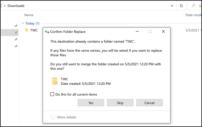Sort by the Name column header
The height and width of the screenshot is (127, 202).
pyautogui.click(x=29, y=15)
